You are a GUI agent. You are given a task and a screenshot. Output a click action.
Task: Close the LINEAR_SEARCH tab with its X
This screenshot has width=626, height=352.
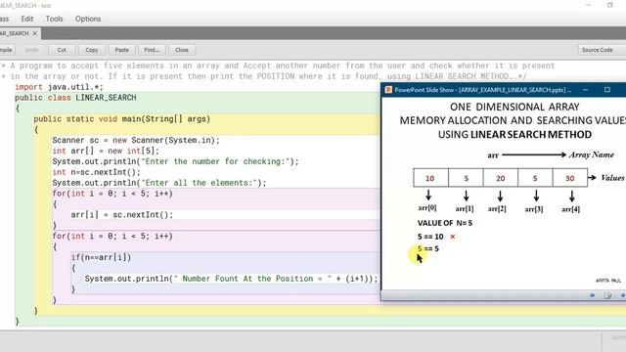[35, 33]
